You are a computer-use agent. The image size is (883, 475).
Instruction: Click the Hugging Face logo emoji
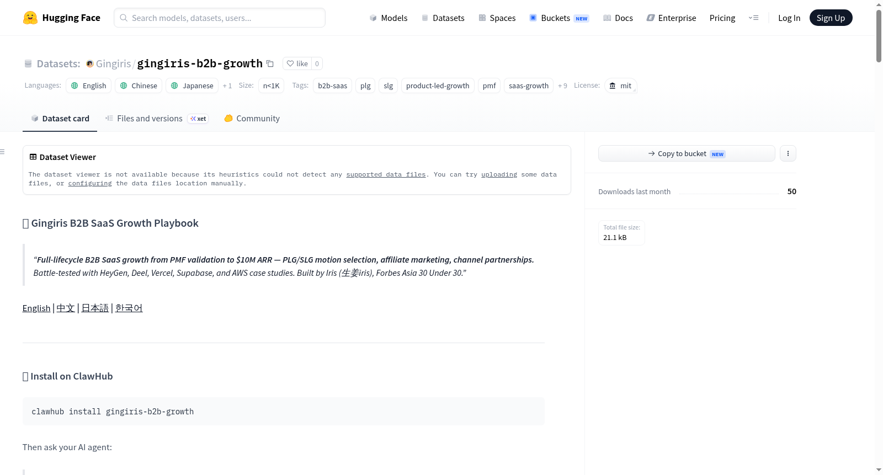click(x=30, y=18)
